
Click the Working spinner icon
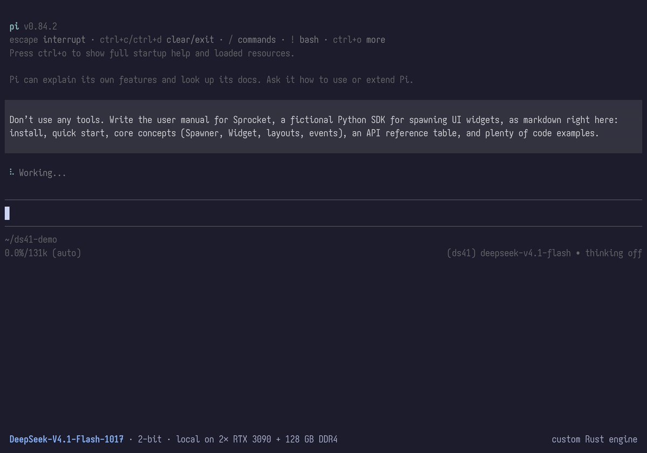pyautogui.click(x=11, y=172)
